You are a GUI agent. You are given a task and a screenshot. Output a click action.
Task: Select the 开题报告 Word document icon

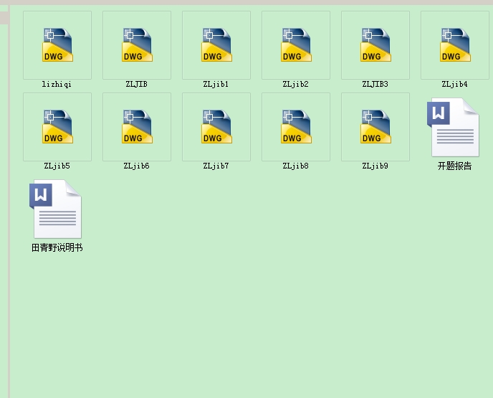(453, 127)
